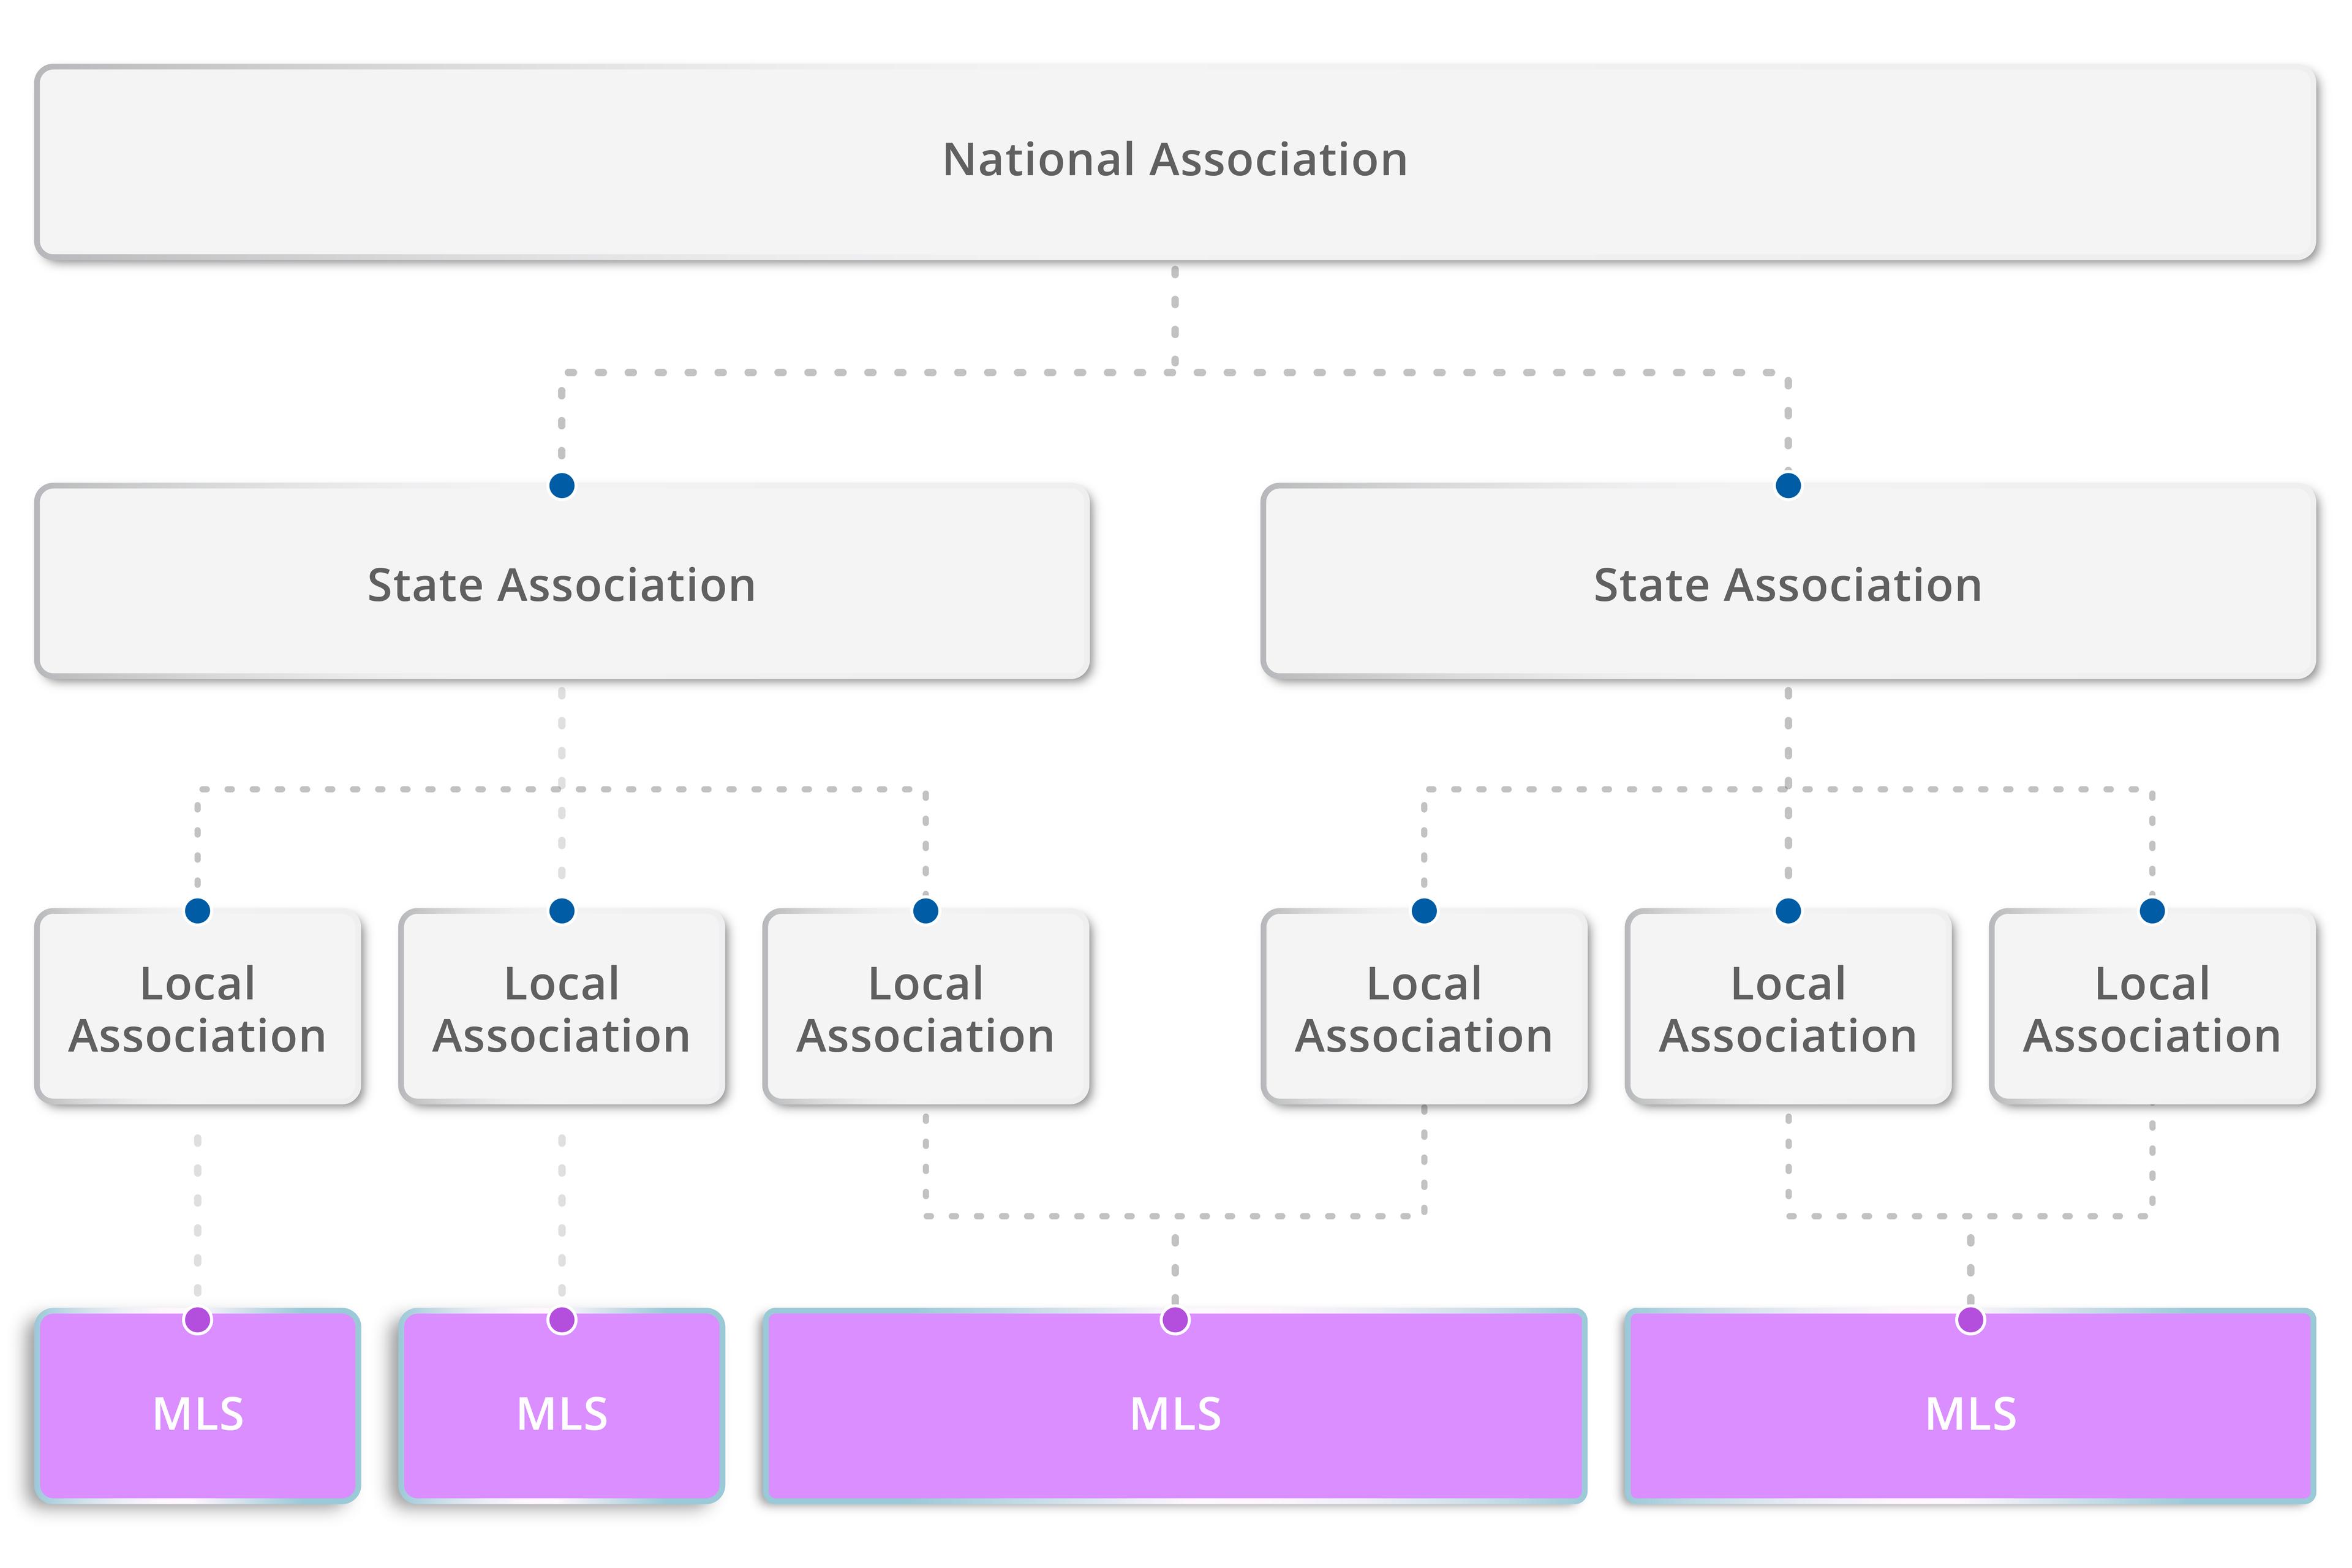Select the blue dot above the leftmost Local Association
Image resolution: width=2352 pixels, height=1568 pixels.
pyautogui.click(x=197, y=911)
